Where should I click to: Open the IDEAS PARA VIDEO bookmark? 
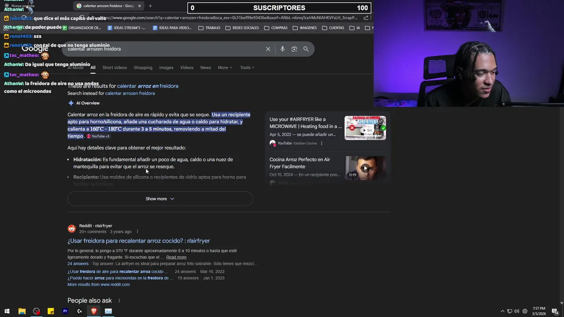(172, 28)
